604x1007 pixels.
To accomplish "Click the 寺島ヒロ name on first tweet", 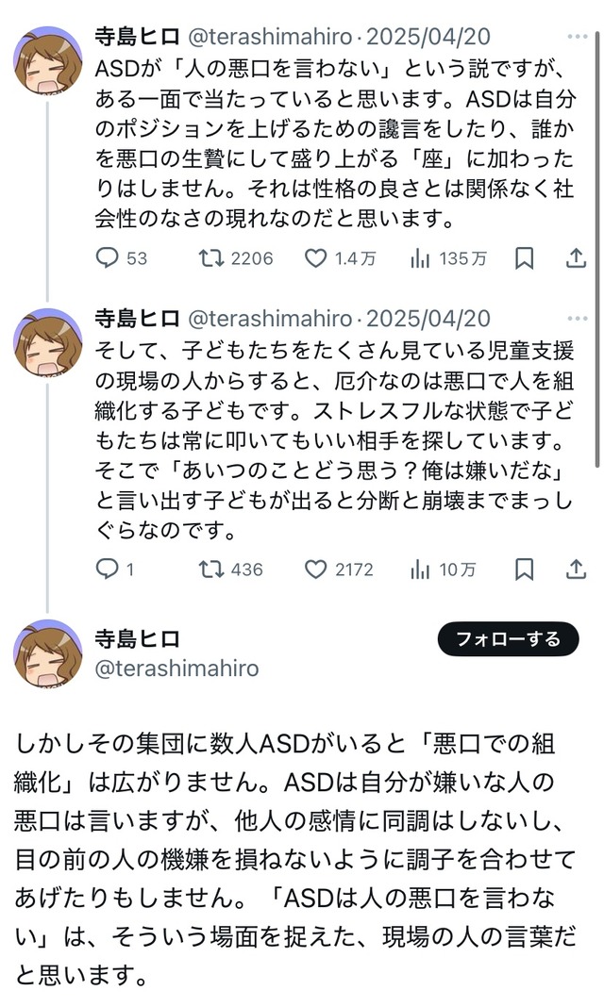I will [137, 37].
